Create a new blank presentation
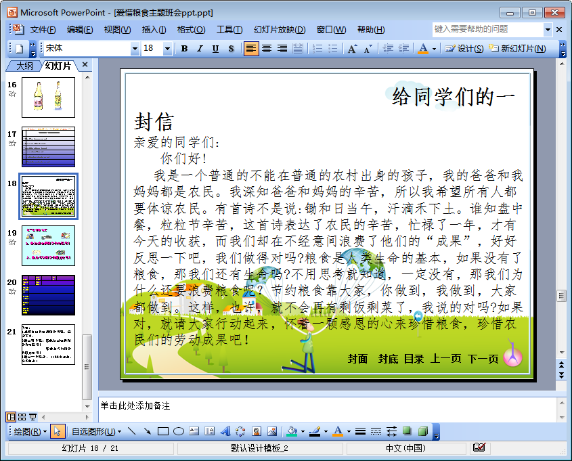 click(20, 49)
